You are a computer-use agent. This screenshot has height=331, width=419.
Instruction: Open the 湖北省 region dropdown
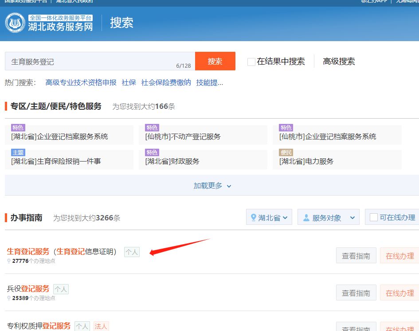click(x=269, y=217)
